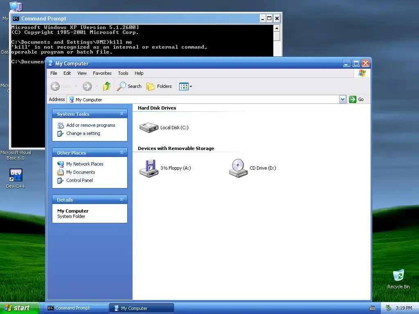
Task: Click the My Computer title bar icon
Action: [50, 63]
